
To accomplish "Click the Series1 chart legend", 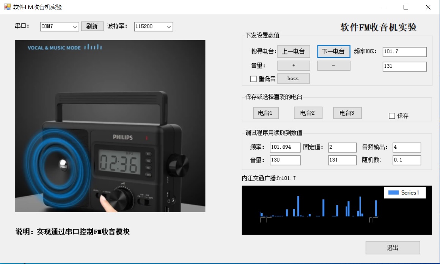I will tap(405, 193).
